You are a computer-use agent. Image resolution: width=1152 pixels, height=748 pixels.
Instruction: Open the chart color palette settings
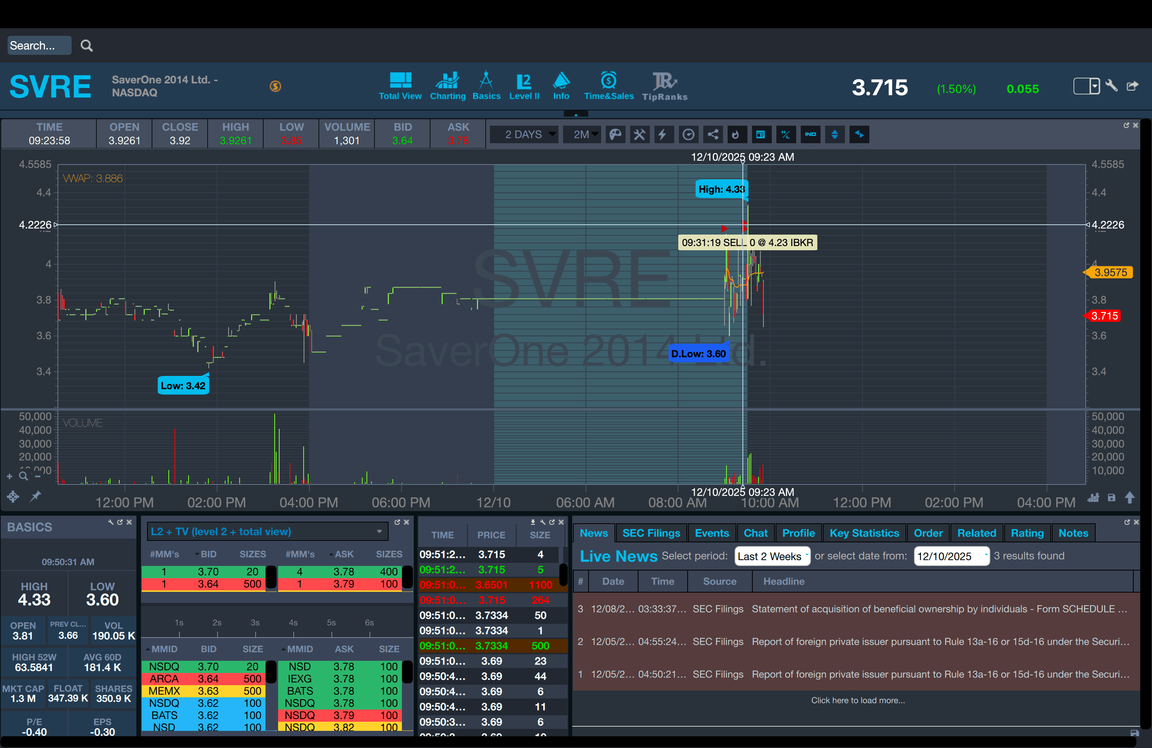tap(615, 134)
